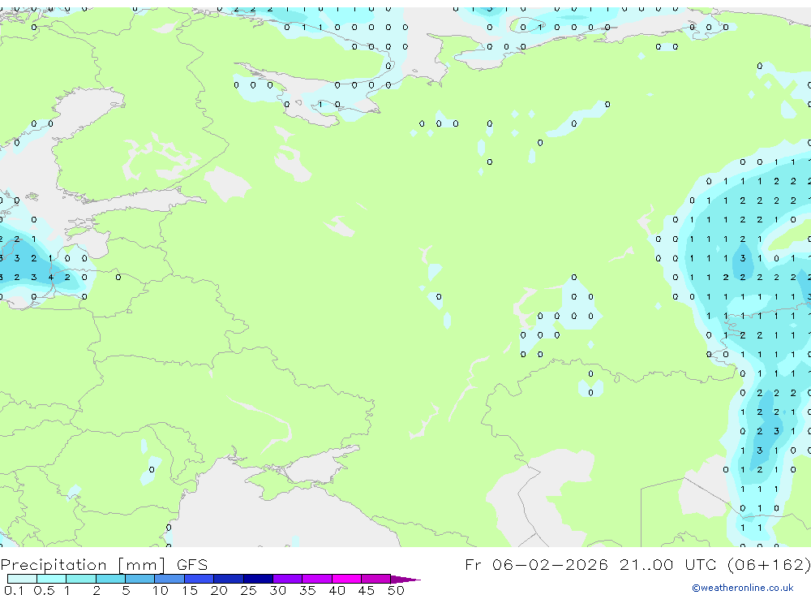This screenshot has height=595, width=811.
Task: Click the 0.1–0.5 mm legend color swatch
Action: 22,579
